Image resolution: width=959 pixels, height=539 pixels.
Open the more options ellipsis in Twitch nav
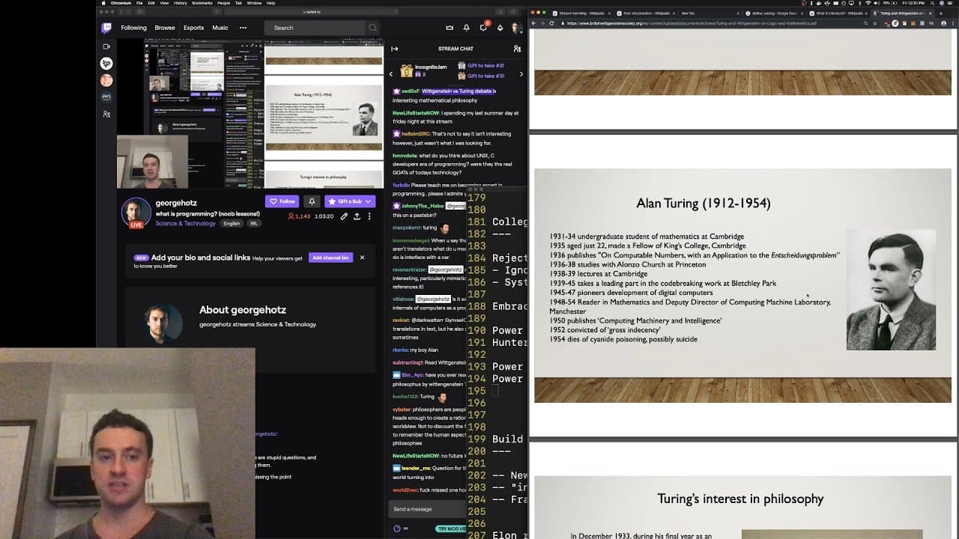[243, 28]
